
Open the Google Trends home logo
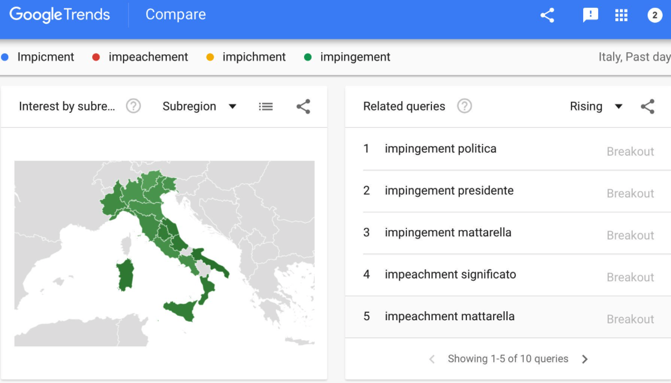59,14
